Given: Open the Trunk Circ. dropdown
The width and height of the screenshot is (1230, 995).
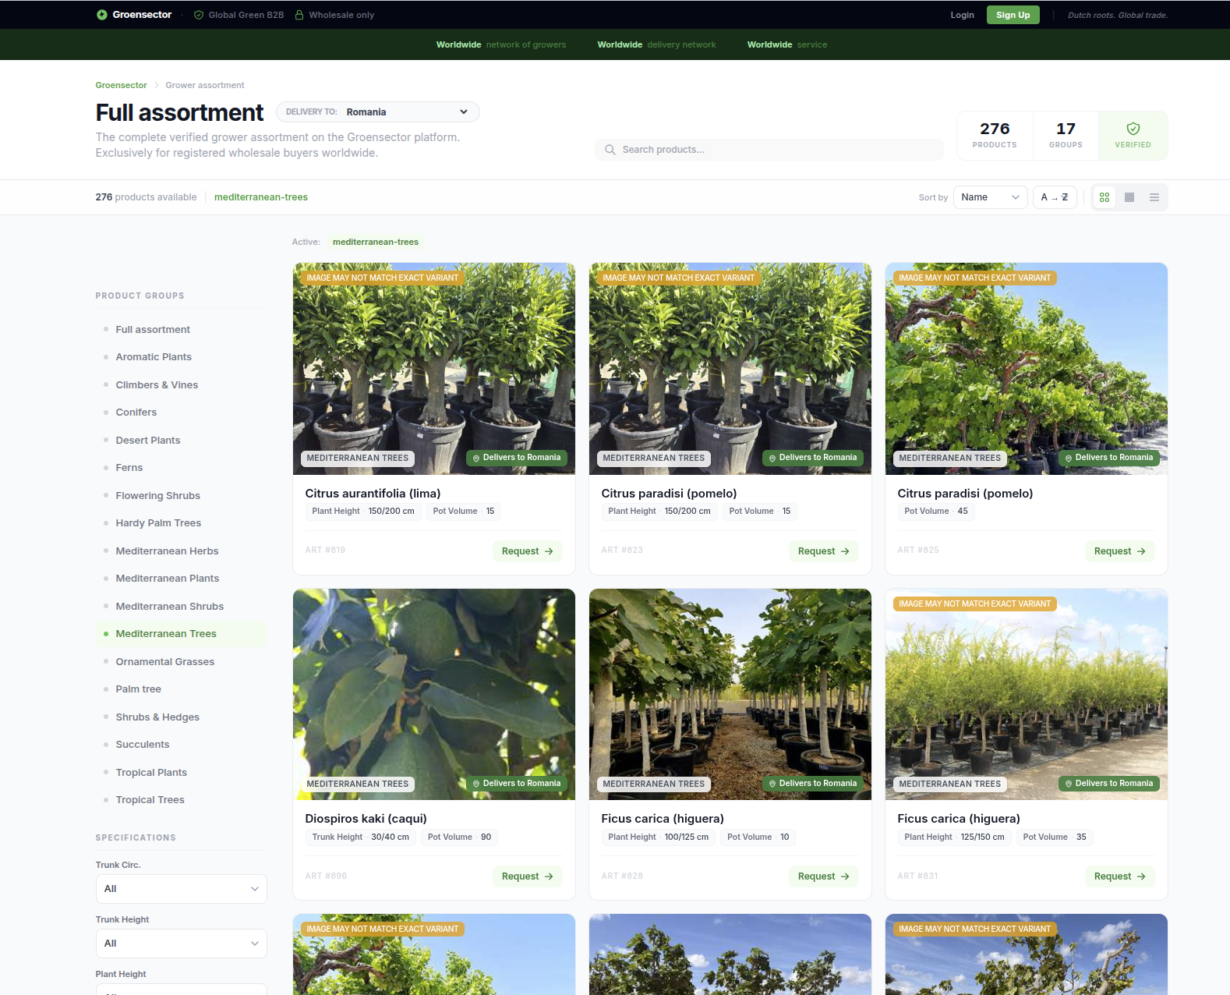Looking at the screenshot, I should tap(182, 889).
